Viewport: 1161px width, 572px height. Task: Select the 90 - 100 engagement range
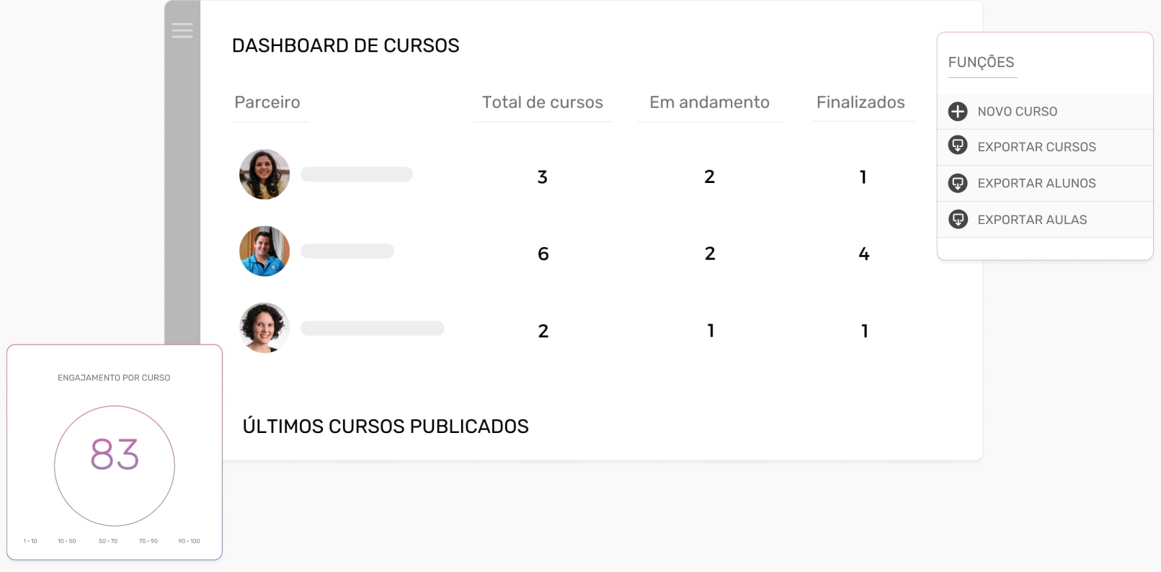(x=189, y=541)
